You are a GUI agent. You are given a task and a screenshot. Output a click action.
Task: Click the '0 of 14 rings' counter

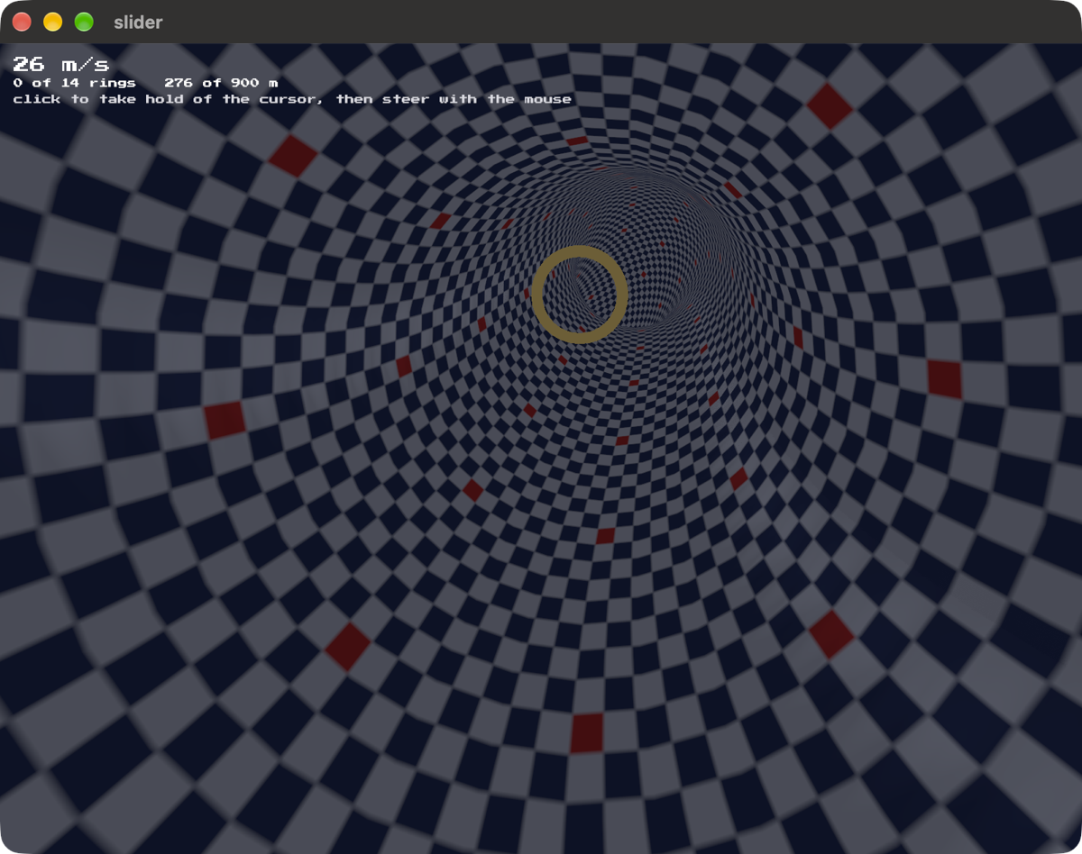74,83
